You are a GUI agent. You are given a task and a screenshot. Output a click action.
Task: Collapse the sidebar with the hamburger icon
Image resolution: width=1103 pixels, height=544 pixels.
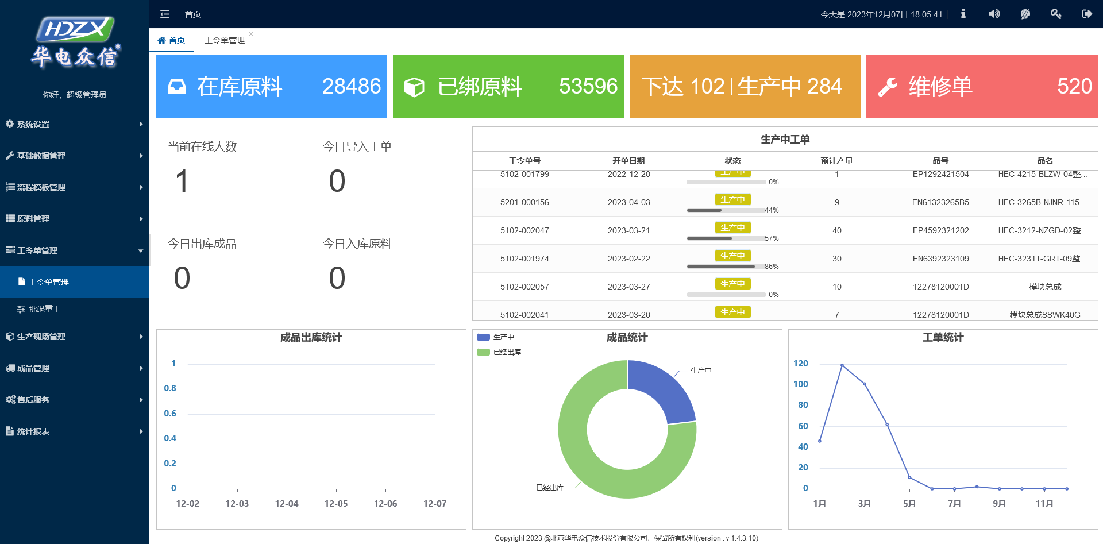point(165,14)
